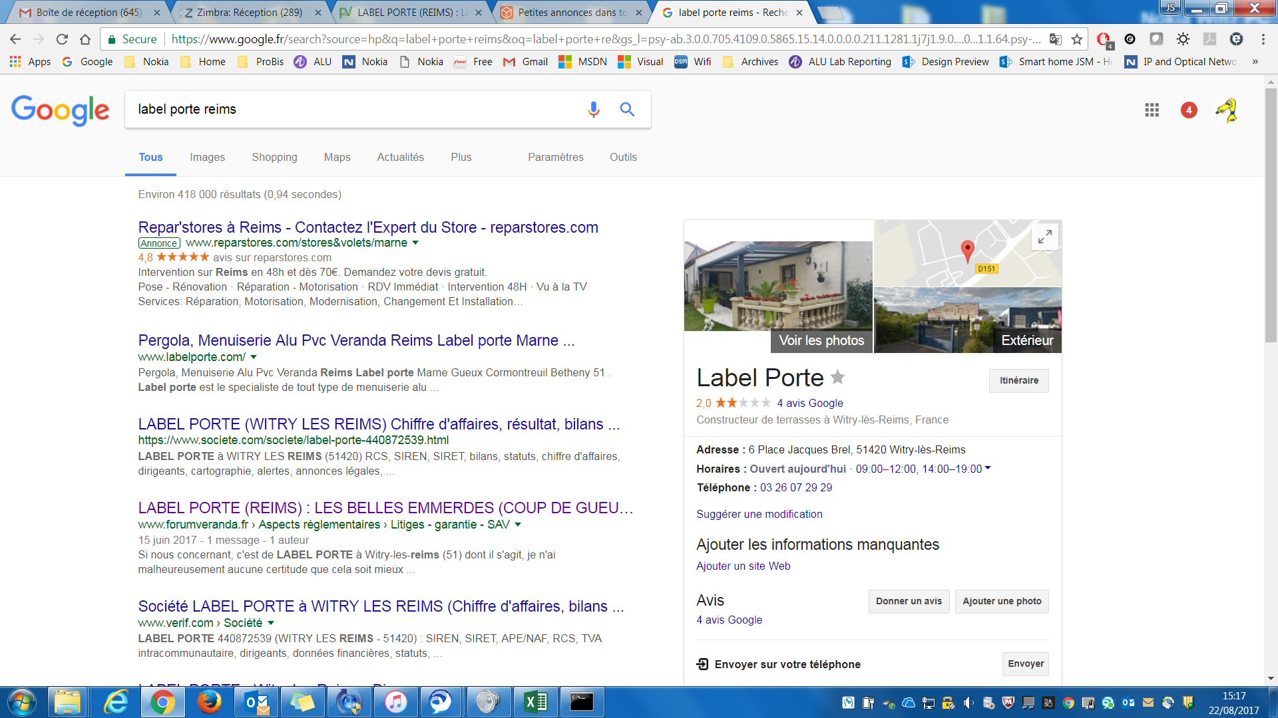Open the reparstores ad URL dropdown arrow
This screenshot has height=718, width=1278.
pyautogui.click(x=415, y=243)
